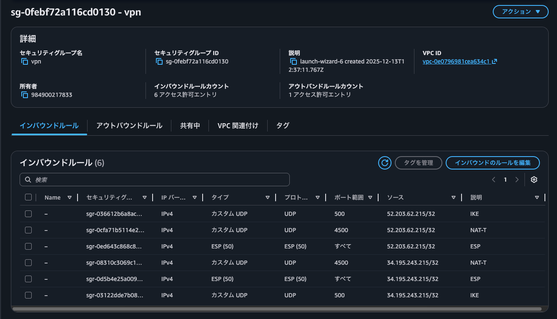The width and height of the screenshot is (557, 319).
Task: Sort by ソース column arrow
Action: 453,197
